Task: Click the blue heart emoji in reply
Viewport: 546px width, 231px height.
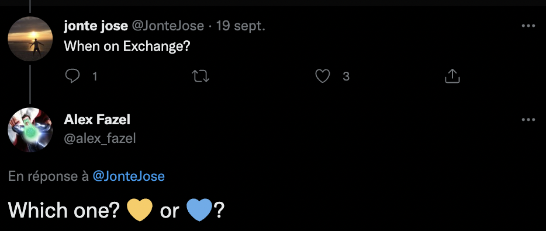Action: pyautogui.click(x=199, y=210)
